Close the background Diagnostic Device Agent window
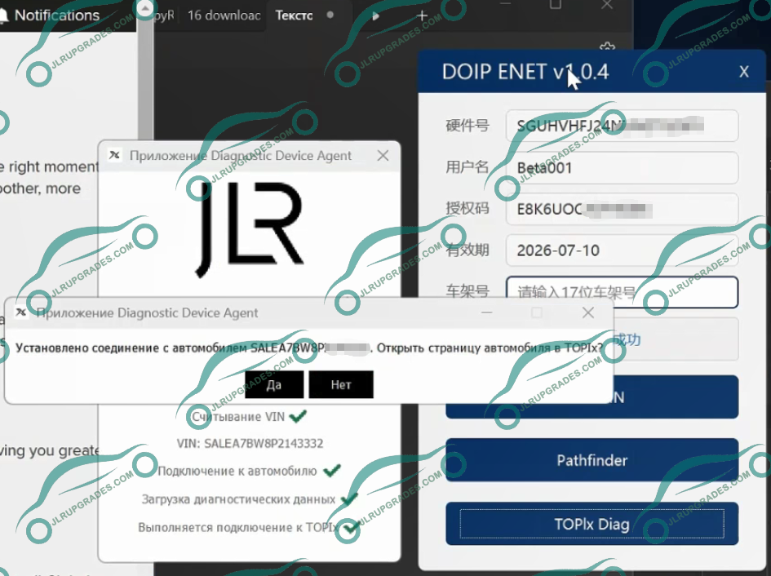 pos(383,156)
